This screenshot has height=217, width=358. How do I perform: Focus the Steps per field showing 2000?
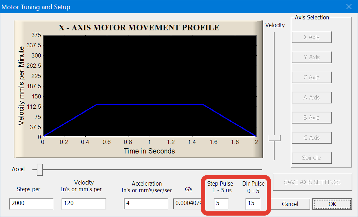point(31,204)
